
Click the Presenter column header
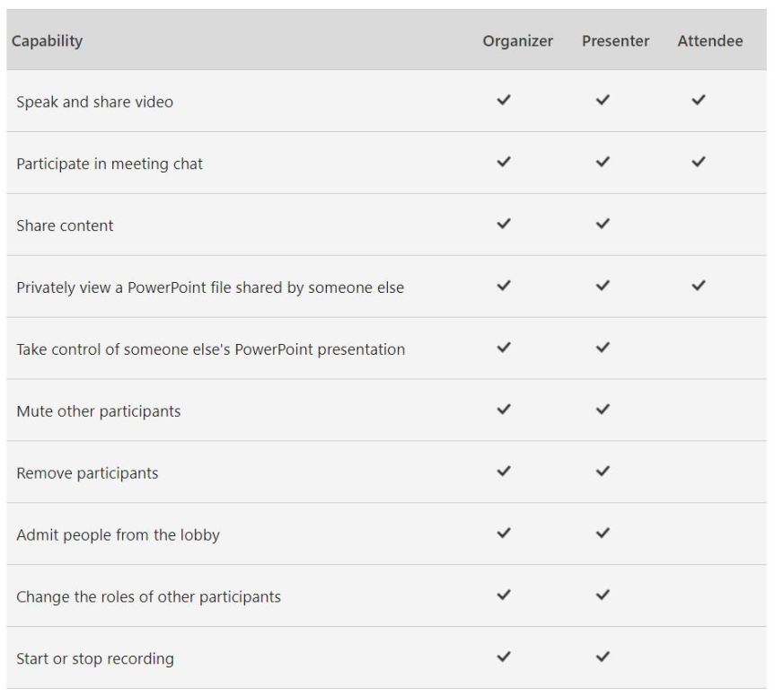pyautogui.click(x=615, y=41)
